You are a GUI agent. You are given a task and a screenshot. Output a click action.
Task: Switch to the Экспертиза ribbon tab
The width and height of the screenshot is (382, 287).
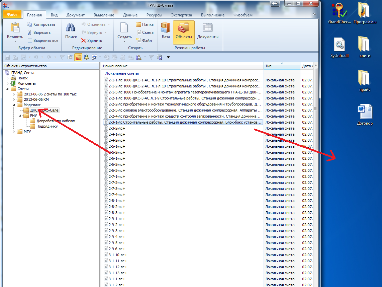point(182,15)
